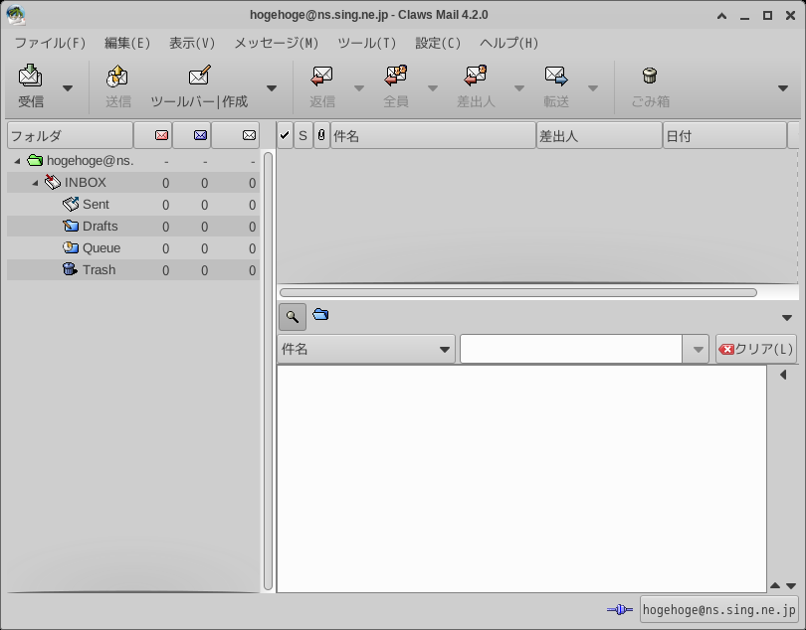Open the 設定(C) menu
The image size is (806, 630).
click(438, 43)
